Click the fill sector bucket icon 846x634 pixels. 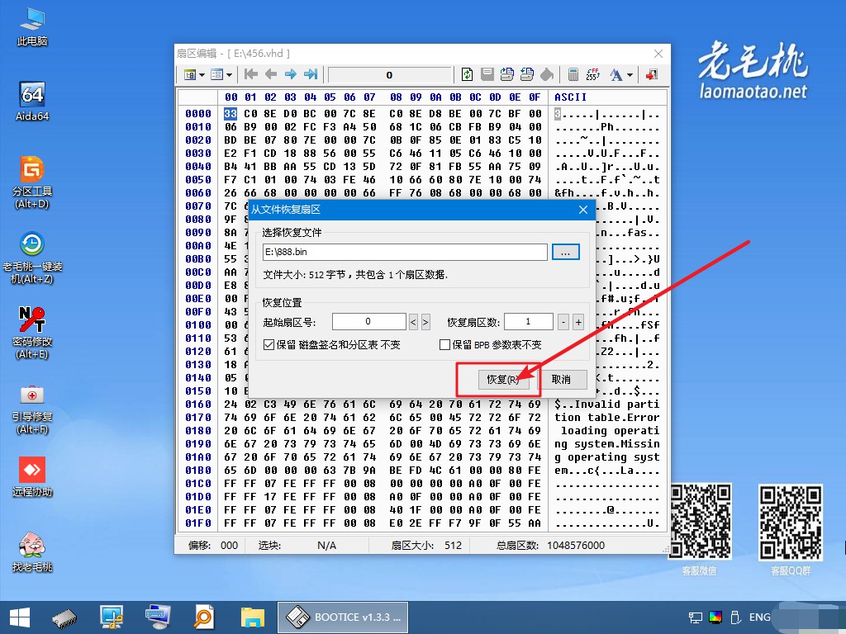tap(547, 74)
